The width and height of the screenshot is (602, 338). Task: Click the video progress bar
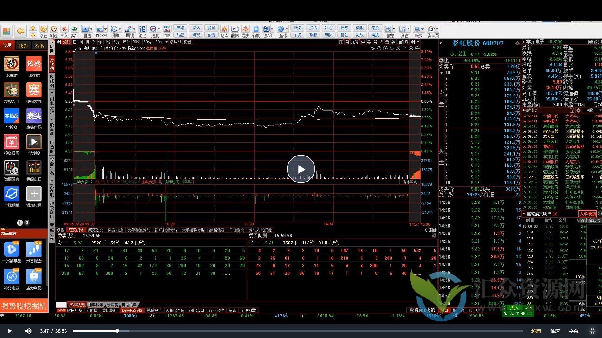point(298,331)
